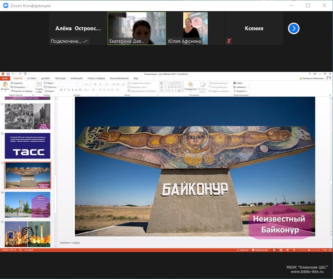
Task: Switch to the РЕЦЕНЗИРОВАНИЕ ribbon tab
Action: click(x=119, y=78)
